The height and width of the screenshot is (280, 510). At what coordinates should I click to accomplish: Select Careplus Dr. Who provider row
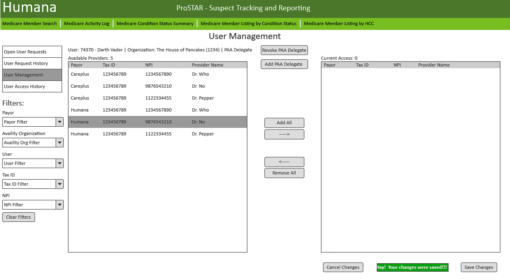(158, 74)
